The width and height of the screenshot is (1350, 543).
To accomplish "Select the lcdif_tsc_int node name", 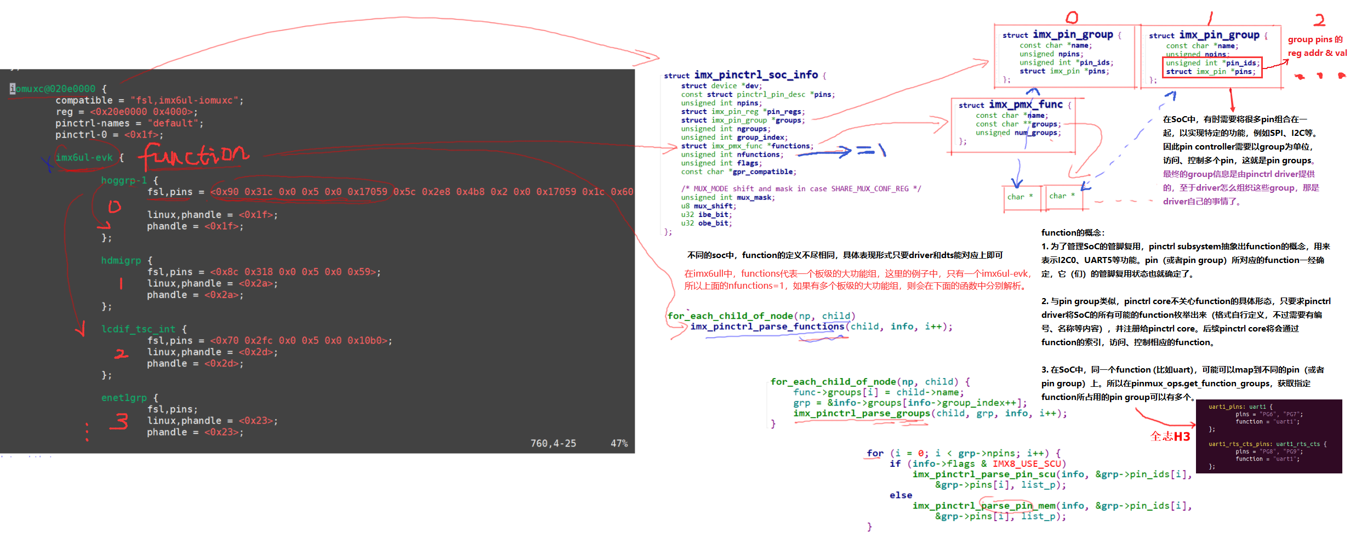I will click(138, 329).
